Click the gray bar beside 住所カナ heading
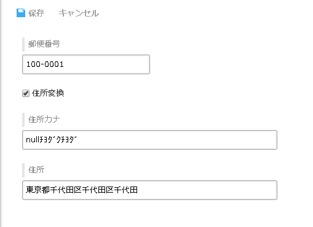The width and height of the screenshot is (313, 227). [23, 120]
